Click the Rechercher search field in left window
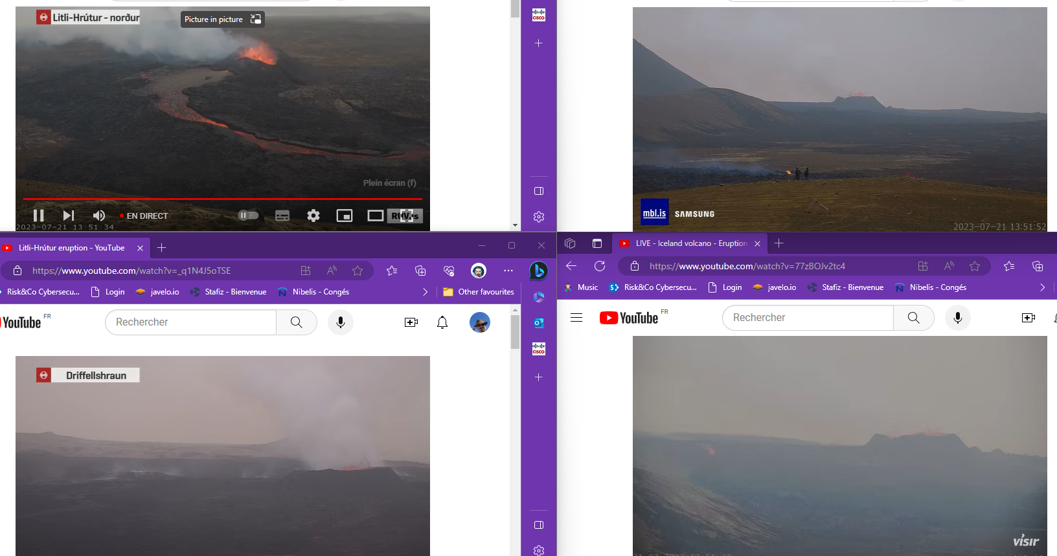Viewport: 1057px width, 556px height. (x=191, y=322)
